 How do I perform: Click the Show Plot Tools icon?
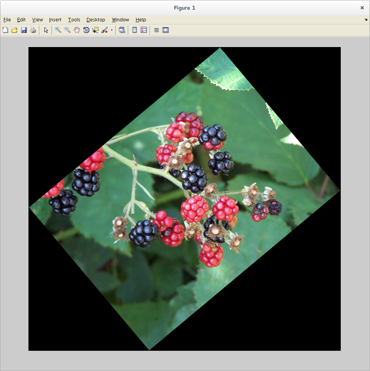[x=166, y=30]
